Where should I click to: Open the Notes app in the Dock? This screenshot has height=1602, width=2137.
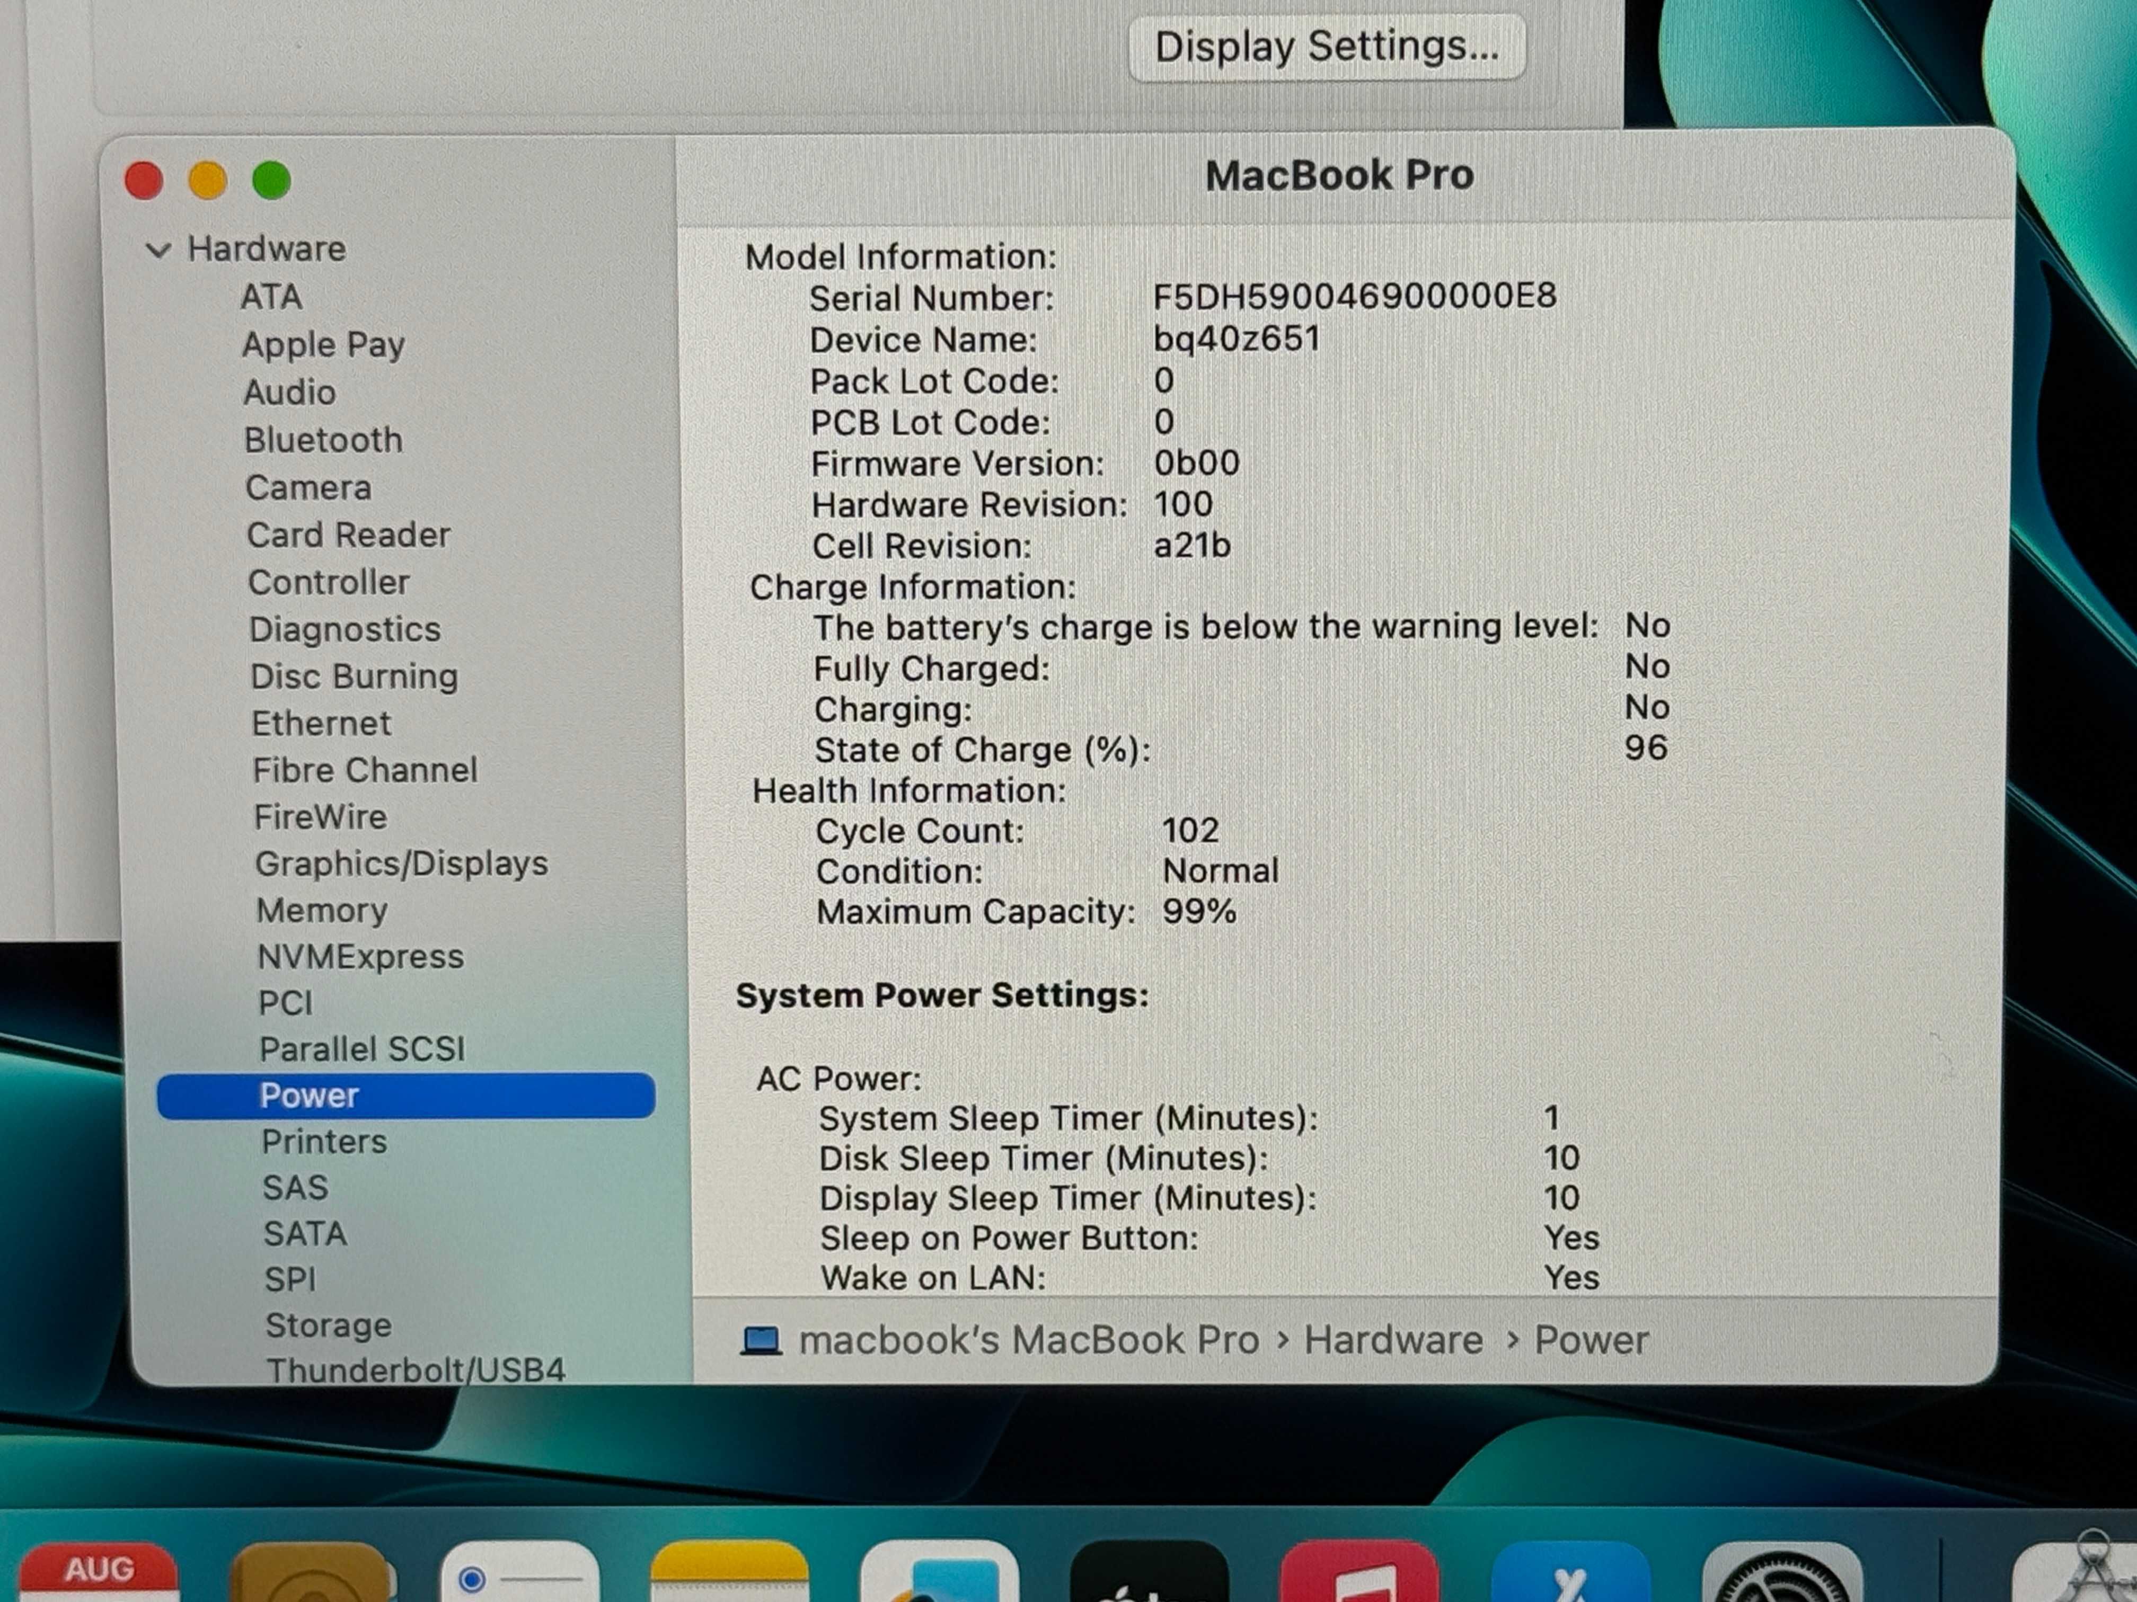729,1572
